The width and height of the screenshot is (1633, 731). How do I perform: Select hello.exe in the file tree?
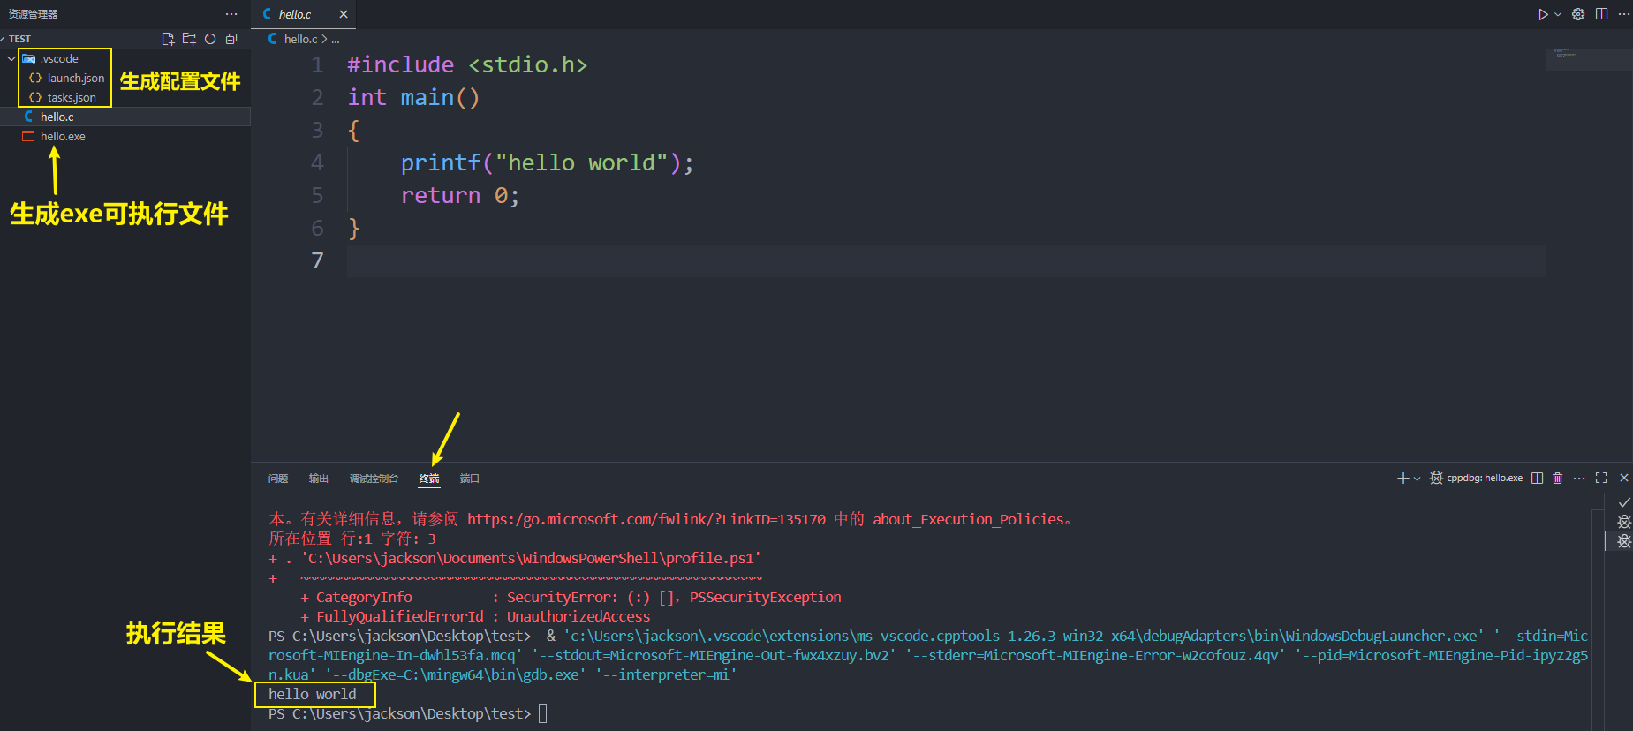point(63,136)
